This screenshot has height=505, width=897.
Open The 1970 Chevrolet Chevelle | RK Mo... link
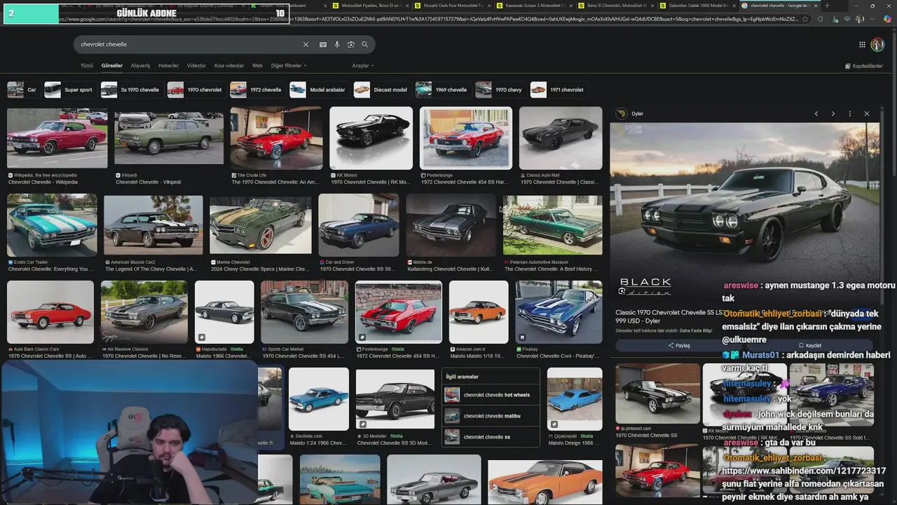point(371,182)
